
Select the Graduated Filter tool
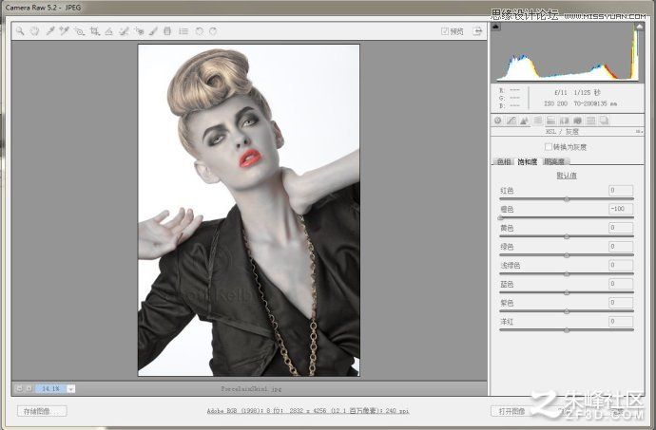(167, 31)
